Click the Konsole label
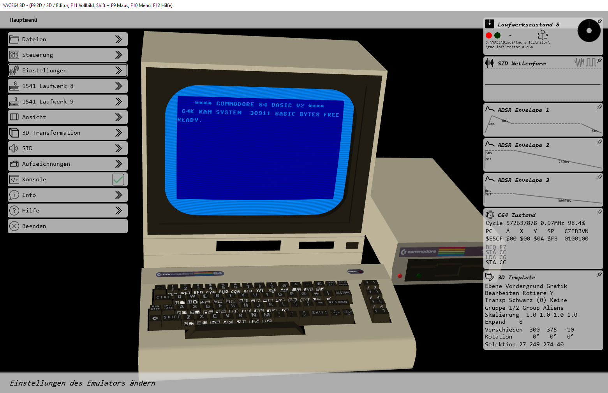608x393 pixels. (34, 179)
